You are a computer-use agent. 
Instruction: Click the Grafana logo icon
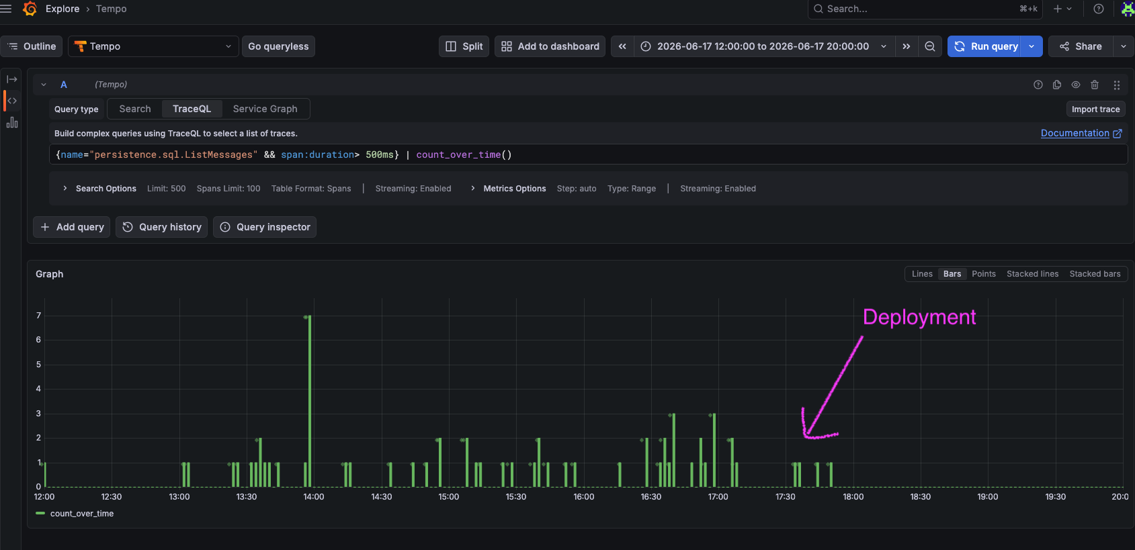coord(30,9)
